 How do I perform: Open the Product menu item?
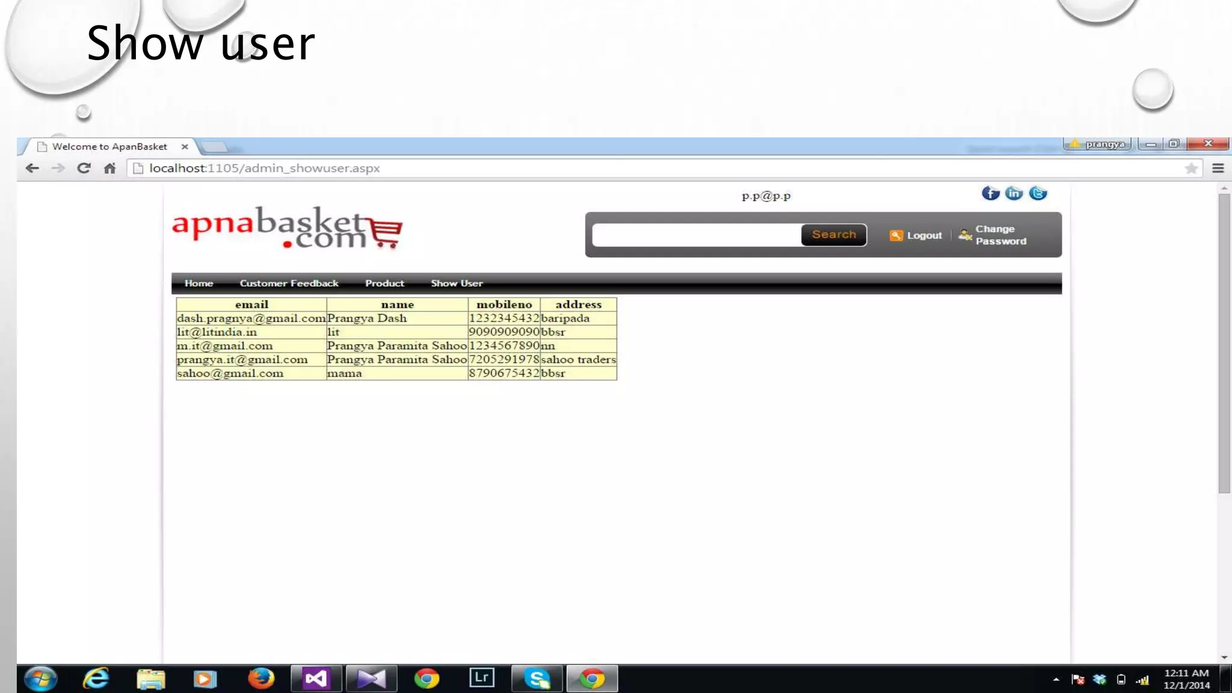[x=384, y=283]
